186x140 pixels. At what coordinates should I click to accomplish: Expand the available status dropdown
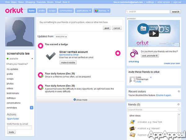click(32, 58)
